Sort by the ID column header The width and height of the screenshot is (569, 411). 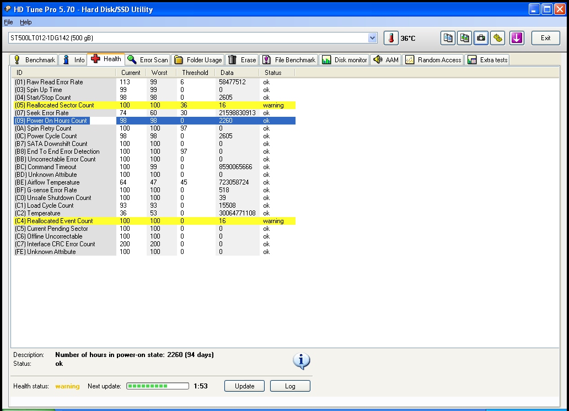click(64, 73)
